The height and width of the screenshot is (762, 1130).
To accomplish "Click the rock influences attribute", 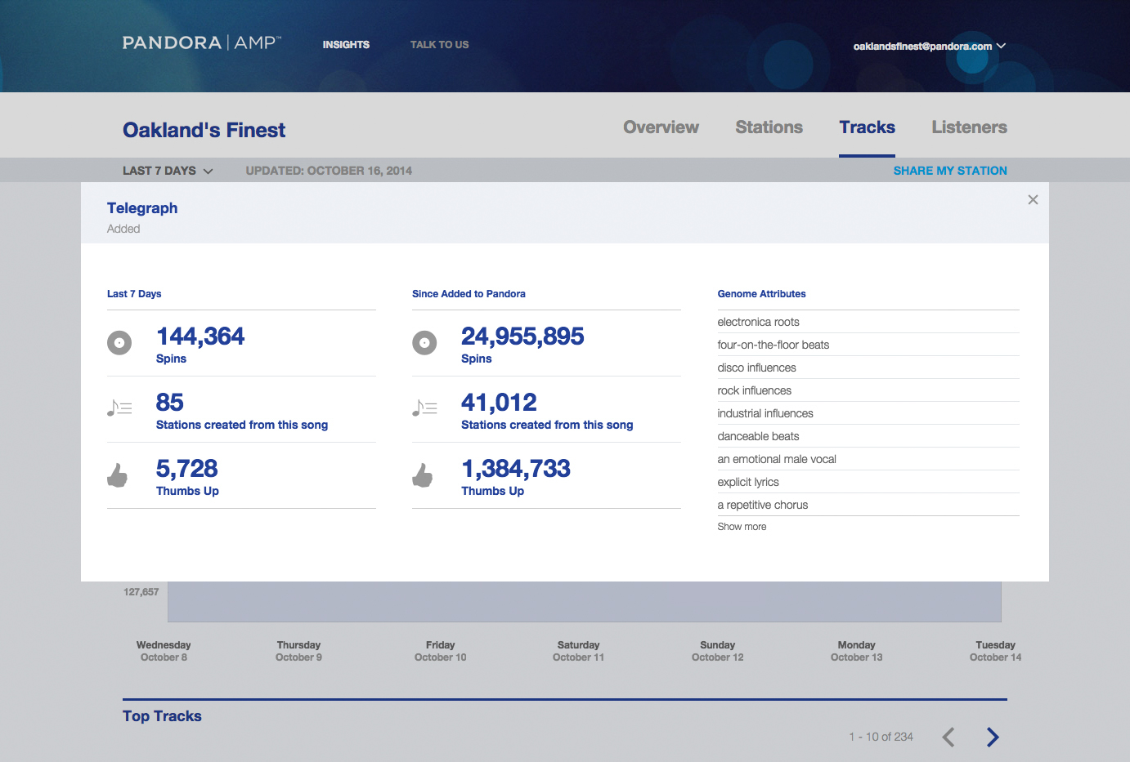I will 754,390.
